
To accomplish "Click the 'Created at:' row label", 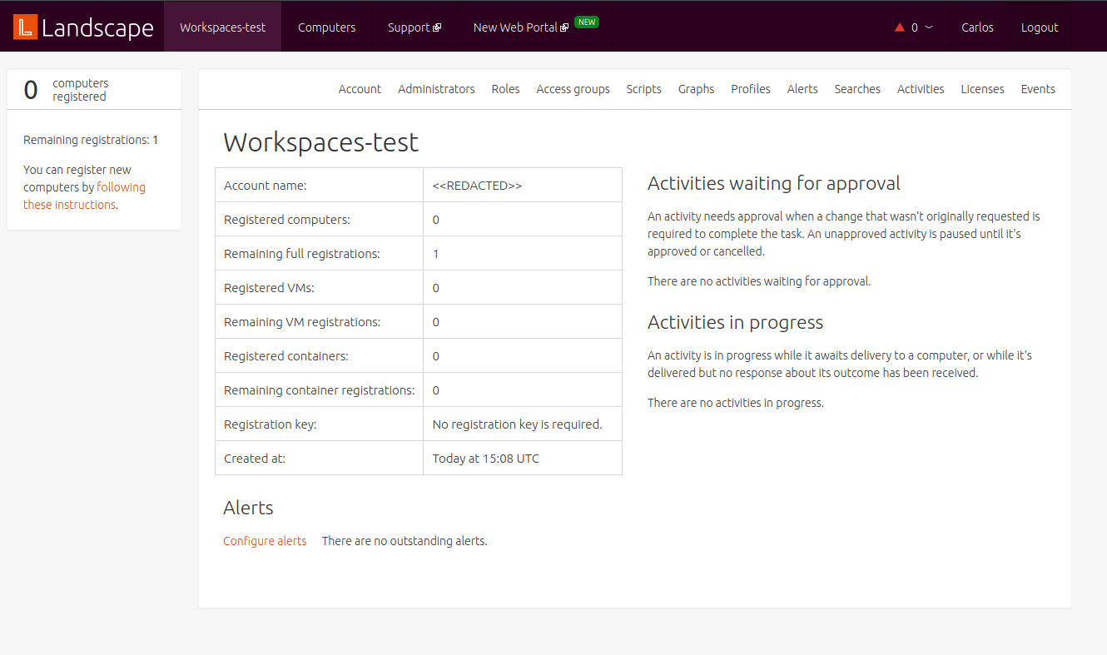I will tap(255, 459).
